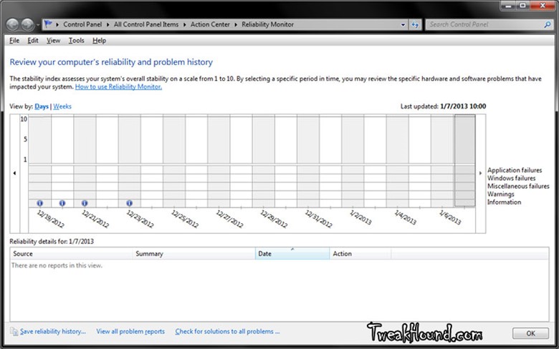This screenshot has width=559, height=349.
Task: Click the document icon beside Save reliability history
Action: (14, 332)
